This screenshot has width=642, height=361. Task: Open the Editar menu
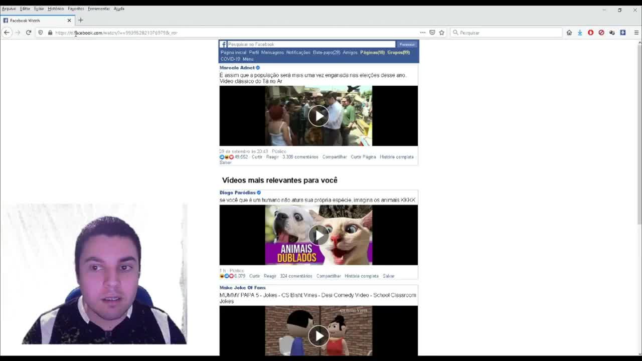[x=25, y=9]
